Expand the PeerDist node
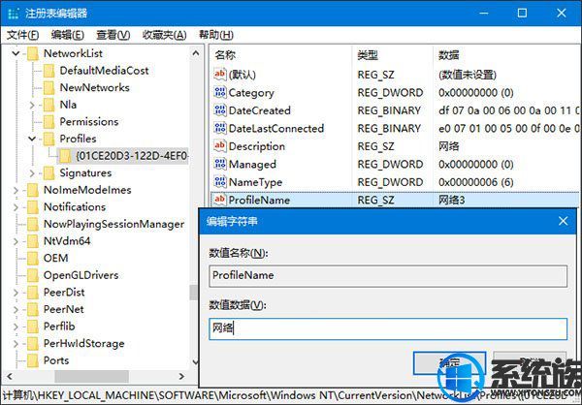582x405 pixels. pos(16,293)
